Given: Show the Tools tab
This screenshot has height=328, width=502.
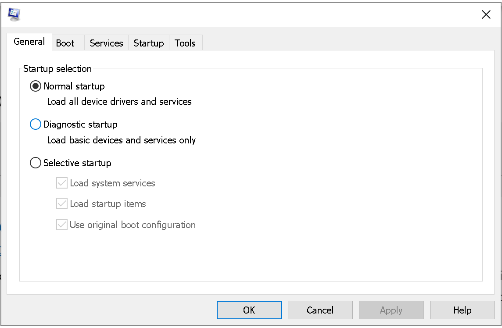Looking at the screenshot, I should tap(185, 43).
